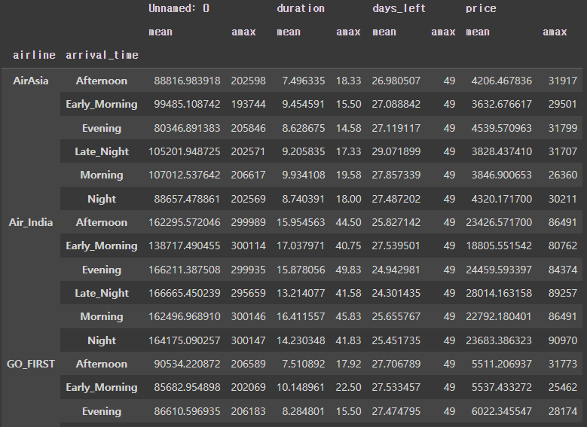Click price amax 31917
Image resolution: width=587 pixels, height=427 pixels.
tap(563, 81)
